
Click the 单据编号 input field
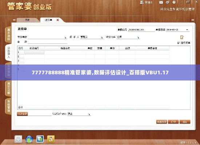click(141, 30)
